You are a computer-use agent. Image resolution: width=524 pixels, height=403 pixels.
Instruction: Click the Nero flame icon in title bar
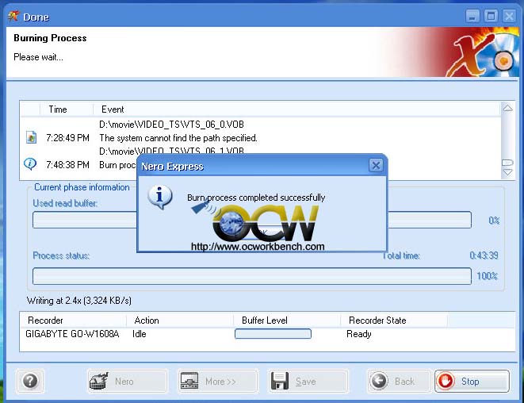[13, 16]
